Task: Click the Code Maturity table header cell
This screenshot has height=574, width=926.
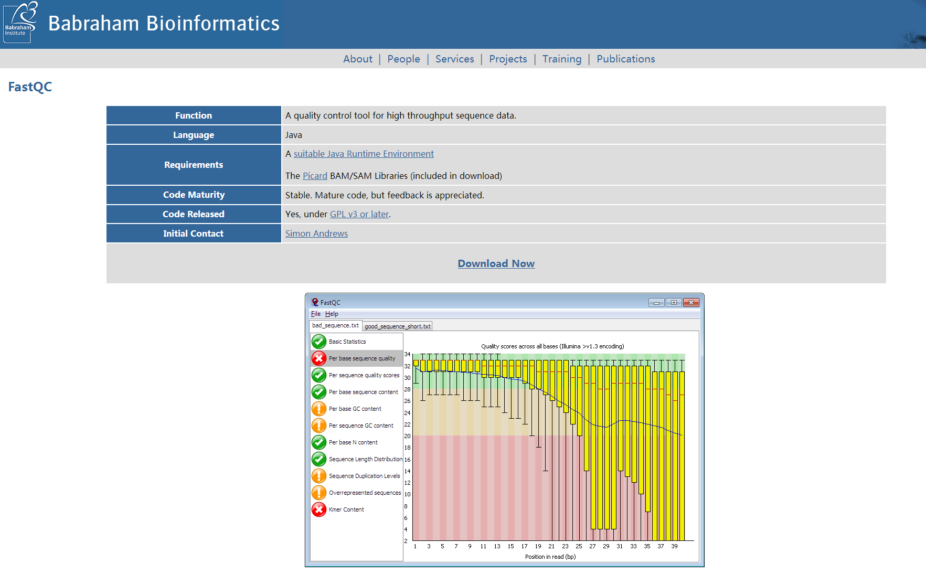Action: 194,195
